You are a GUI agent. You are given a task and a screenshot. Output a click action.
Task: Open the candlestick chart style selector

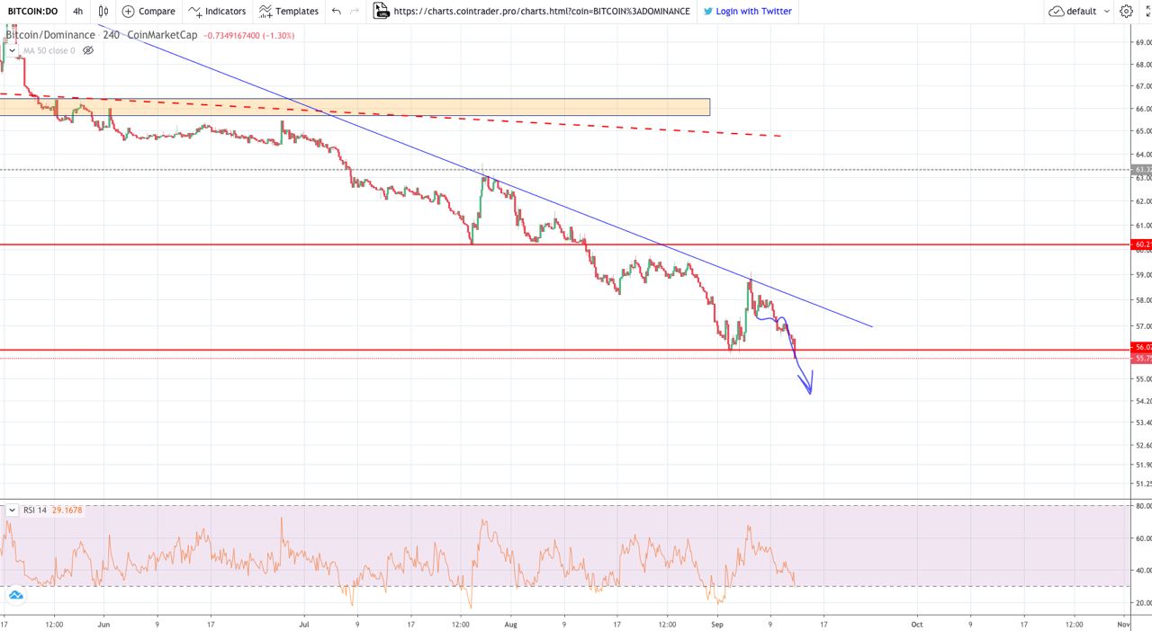[x=103, y=11]
